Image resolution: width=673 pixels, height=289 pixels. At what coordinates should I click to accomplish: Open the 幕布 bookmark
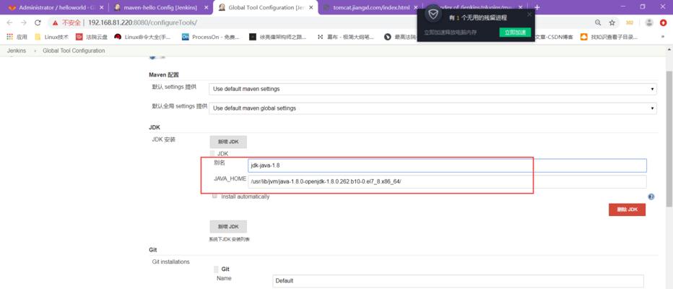pos(345,37)
